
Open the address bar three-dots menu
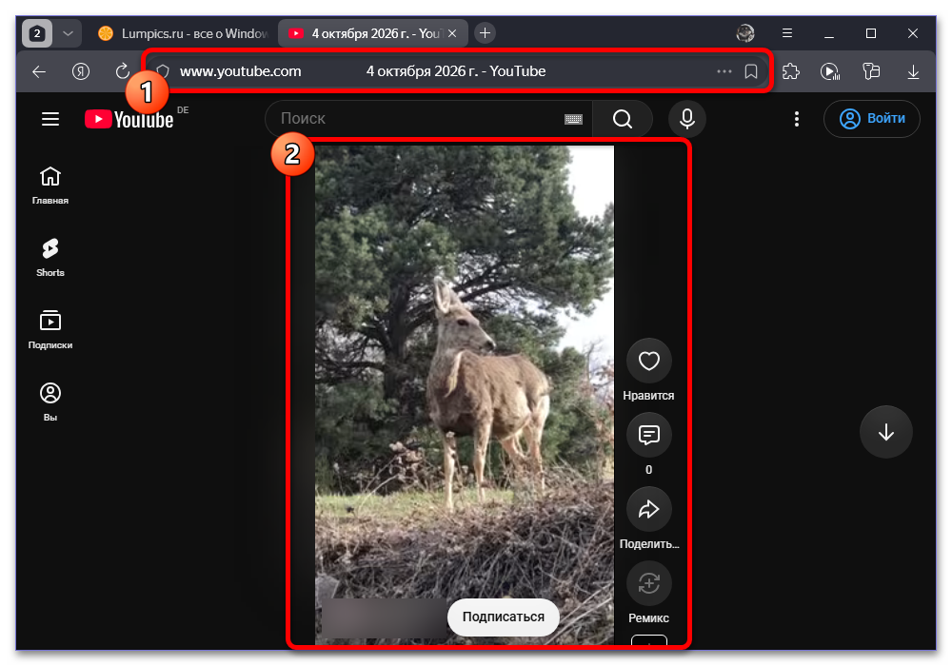[724, 71]
